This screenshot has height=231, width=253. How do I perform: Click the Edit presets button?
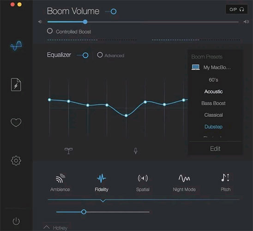click(x=215, y=148)
